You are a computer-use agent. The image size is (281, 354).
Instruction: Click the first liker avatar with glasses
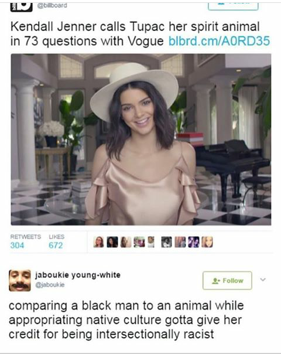(x=98, y=242)
